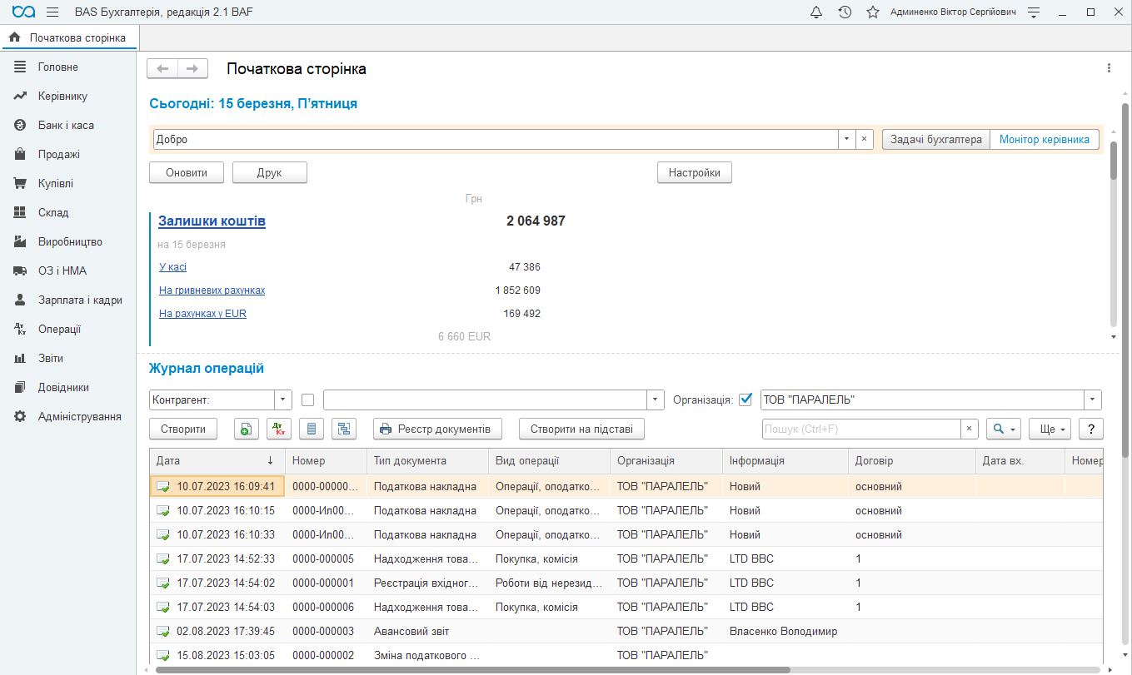Click the create-by-copy green plus icon
1132x675 pixels.
[247, 429]
